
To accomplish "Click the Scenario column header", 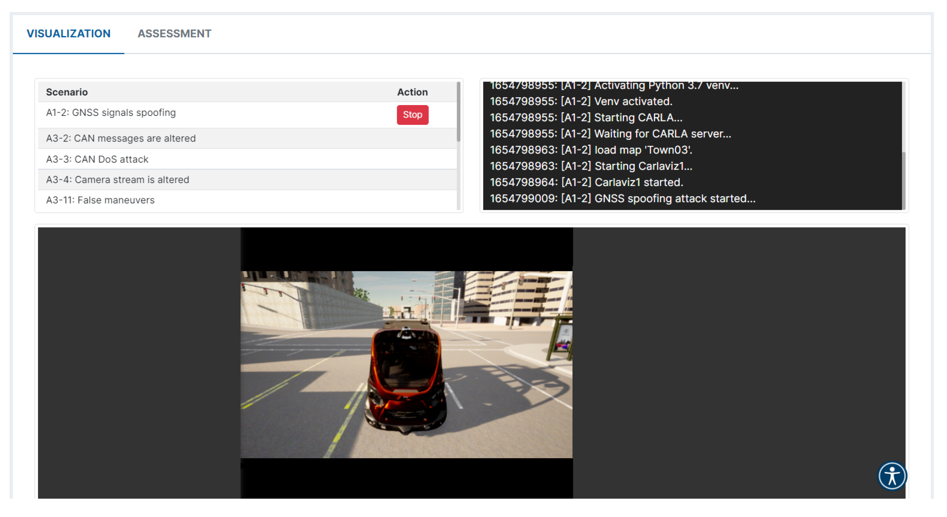I will click(67, 92).
